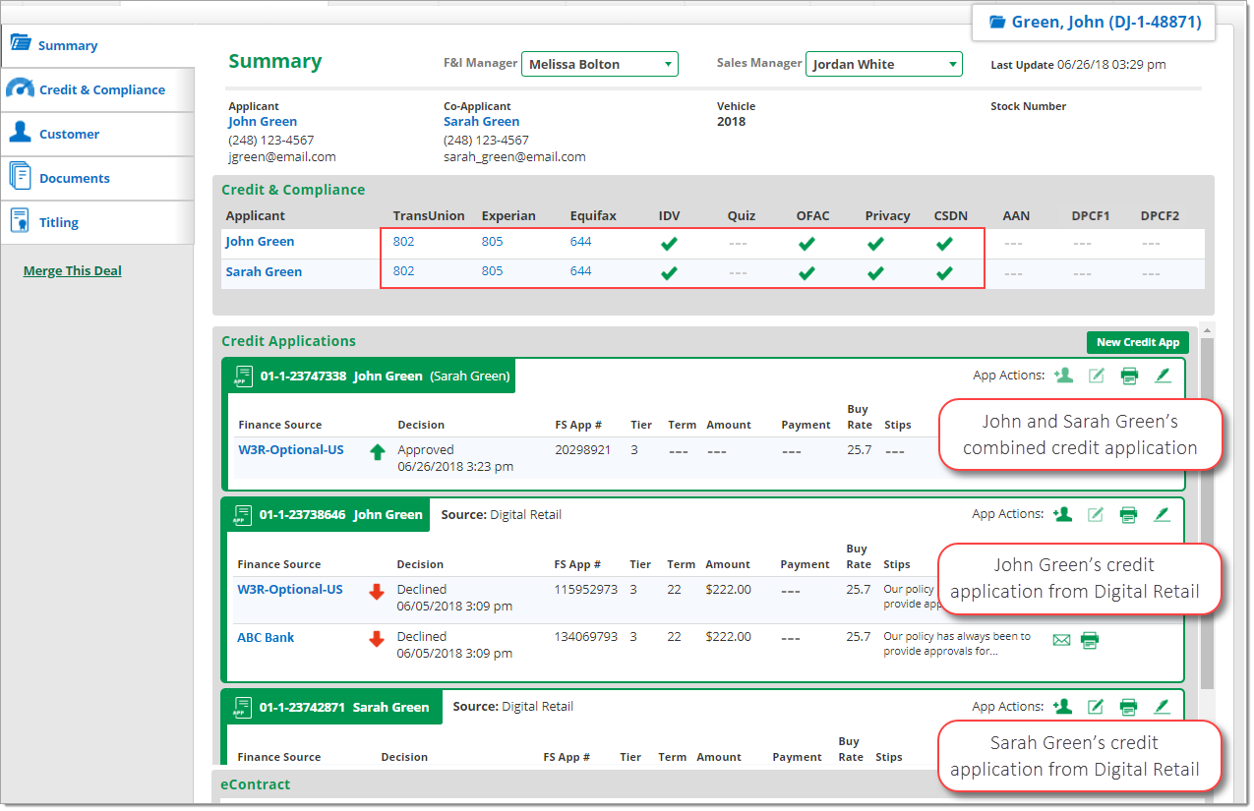This screenshot has height=811, width=1254.
Task: Open ABC Bank finance source link
Action: point(266,638)
